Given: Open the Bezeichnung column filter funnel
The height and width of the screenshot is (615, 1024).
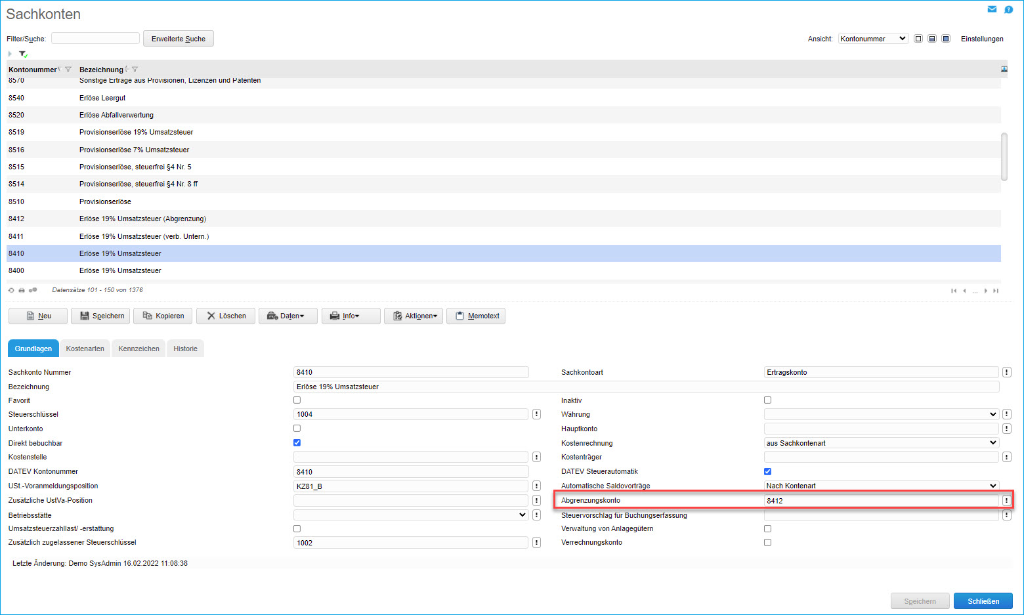Looking at the screenshot, I should [x=135, y=70].
